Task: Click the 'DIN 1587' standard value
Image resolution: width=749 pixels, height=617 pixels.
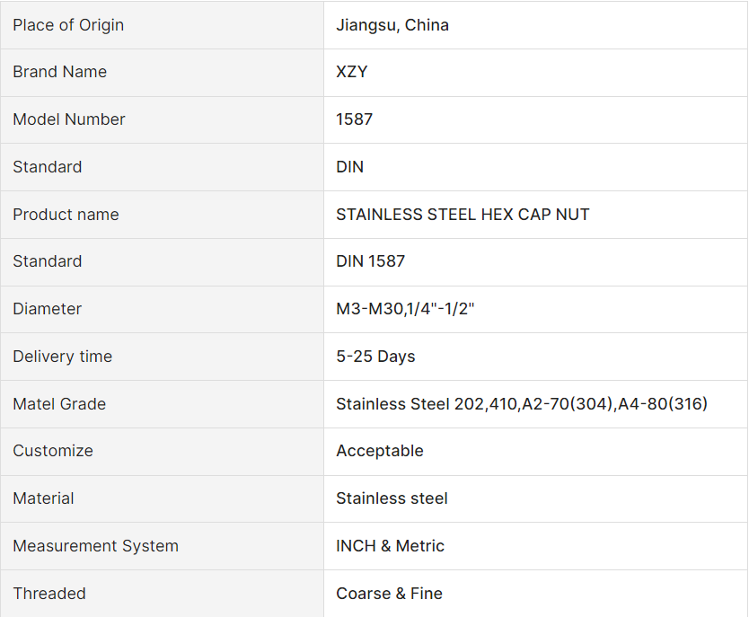Action: click(x=370, y=261)
